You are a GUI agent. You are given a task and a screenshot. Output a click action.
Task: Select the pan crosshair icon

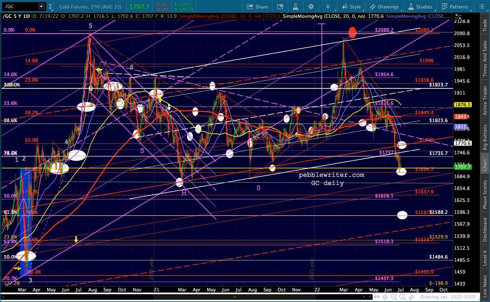385,297
